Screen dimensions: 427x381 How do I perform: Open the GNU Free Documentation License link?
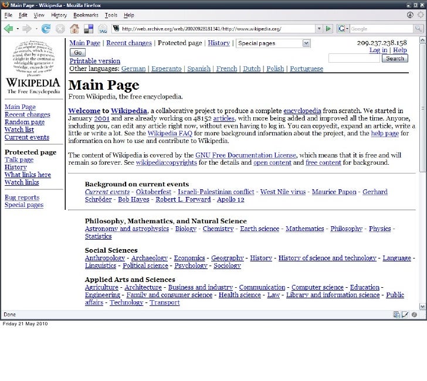[x=246, y=155]
